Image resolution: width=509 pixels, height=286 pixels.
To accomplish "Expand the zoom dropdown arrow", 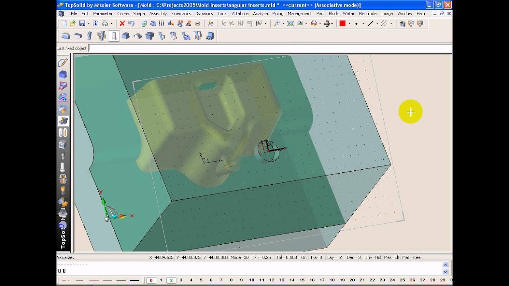I will coord(283,23).
